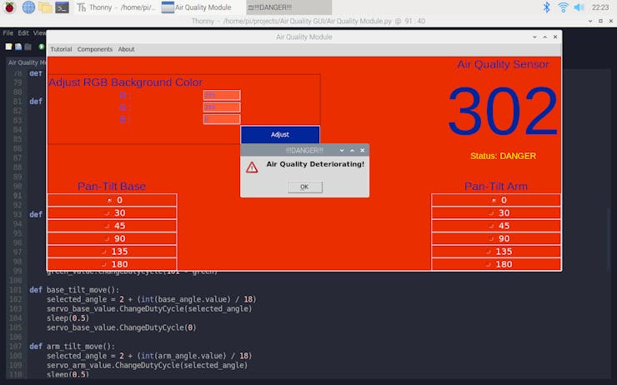Minimize the Thonny main window

coord(590,21)
